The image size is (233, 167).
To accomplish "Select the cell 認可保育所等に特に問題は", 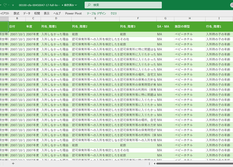I will 138,95.
